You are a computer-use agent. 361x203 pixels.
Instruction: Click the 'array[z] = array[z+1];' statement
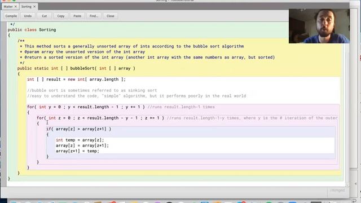coord(82,145)
